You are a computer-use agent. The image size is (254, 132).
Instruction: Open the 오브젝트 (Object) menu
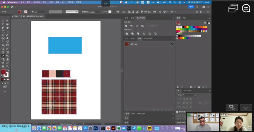(37, 2)
